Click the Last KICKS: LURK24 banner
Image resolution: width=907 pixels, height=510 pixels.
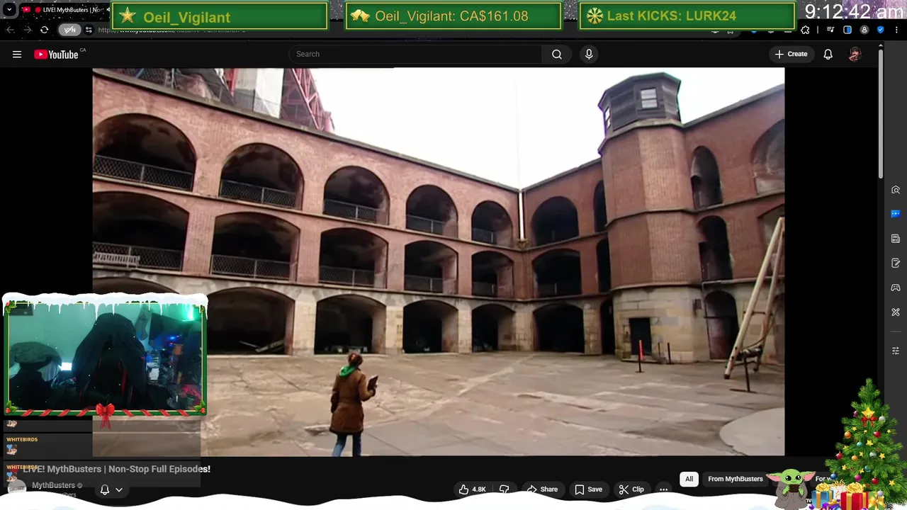pos(687,16)
